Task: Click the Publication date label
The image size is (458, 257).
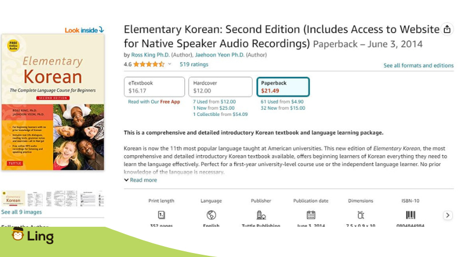Action: click(x=311, y=201)
